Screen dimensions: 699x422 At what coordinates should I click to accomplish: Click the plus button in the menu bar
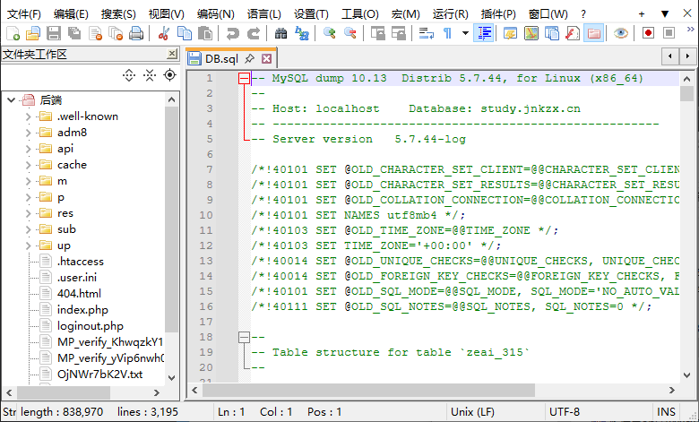pyautogui.click(x=642, y=14)
